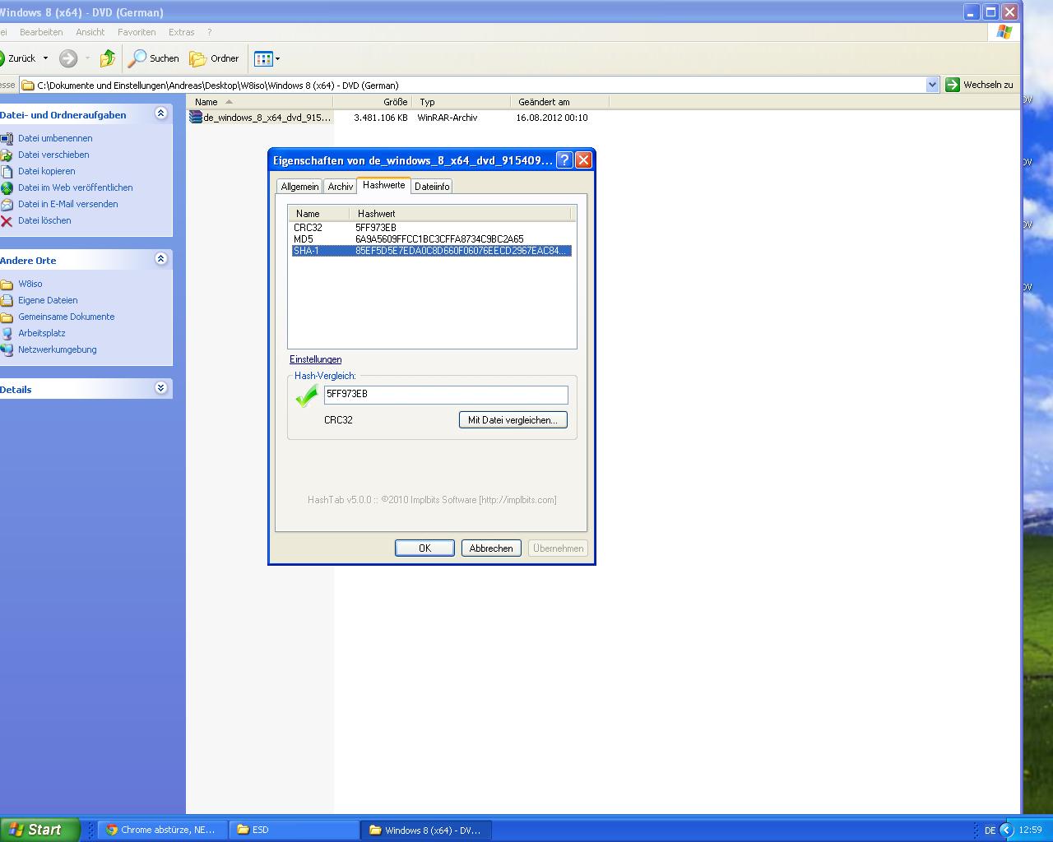Sort by Geändert am column header
1053x842 pixels.
pos(559,102)
